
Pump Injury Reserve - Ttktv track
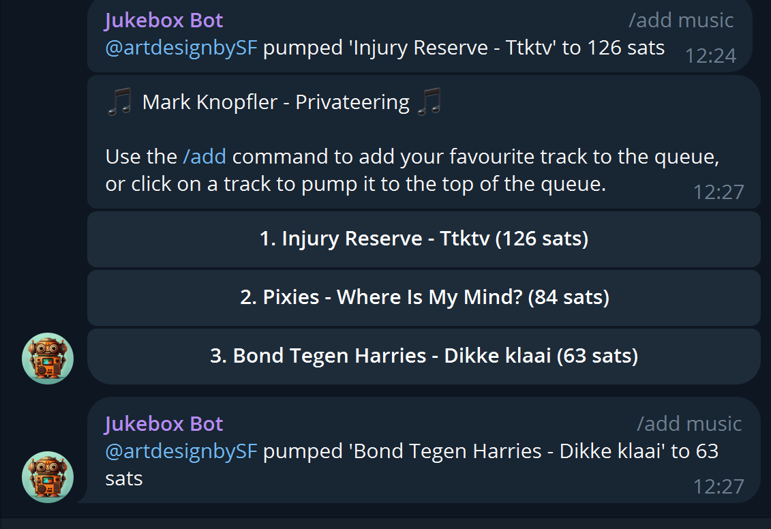coord(424,239)
